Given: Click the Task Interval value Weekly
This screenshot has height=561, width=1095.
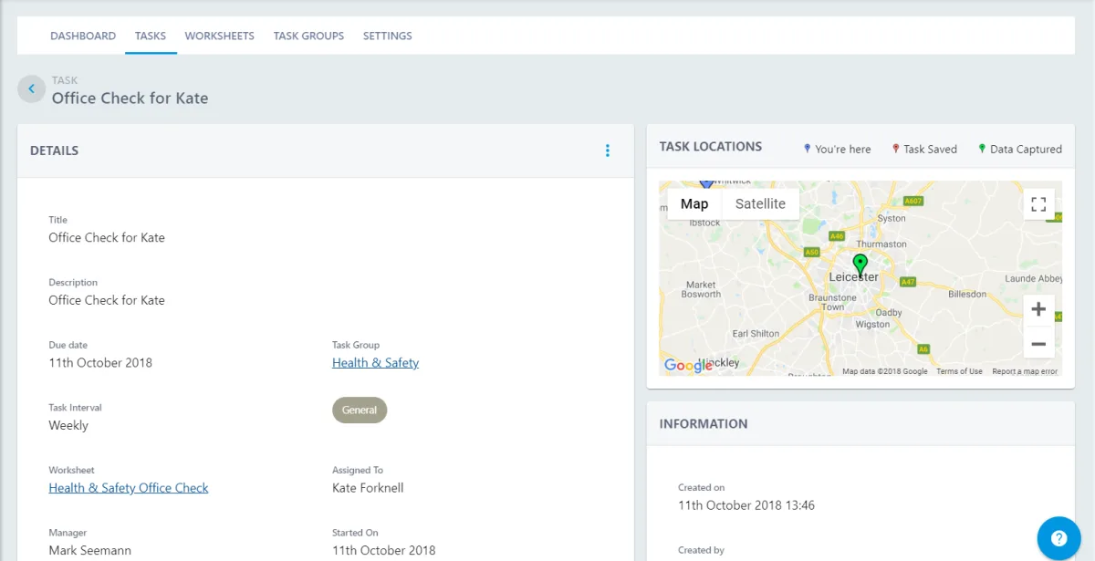Looking at the screenshot, I should [x=68, y=425].
